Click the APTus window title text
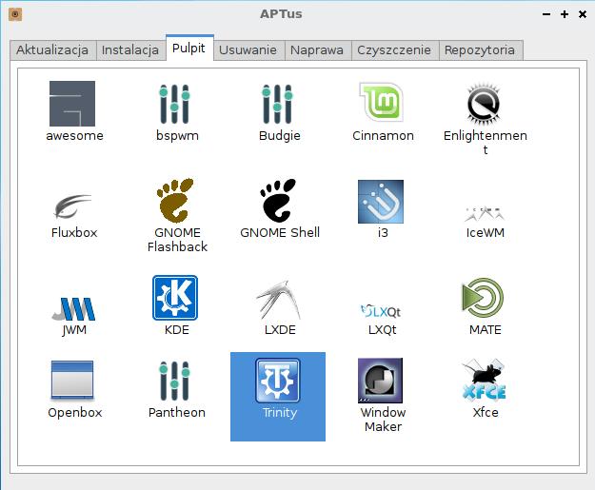Viewport: 595px width, 490px height. [281, 14]
